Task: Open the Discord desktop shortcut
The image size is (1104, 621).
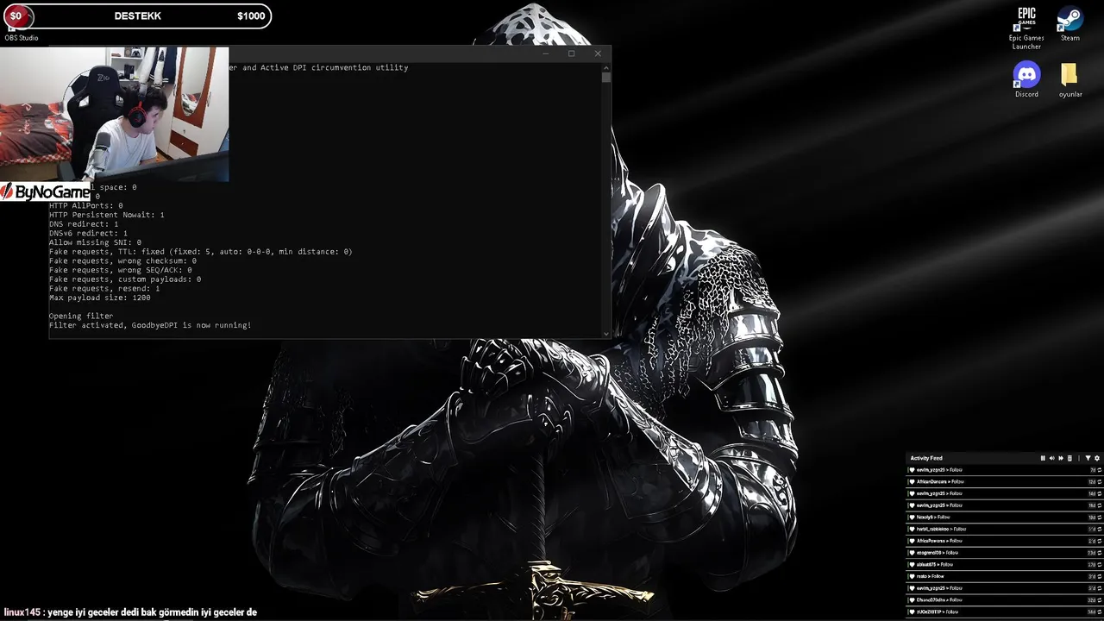Action: pyautogui.click(x=1026, y=79)
